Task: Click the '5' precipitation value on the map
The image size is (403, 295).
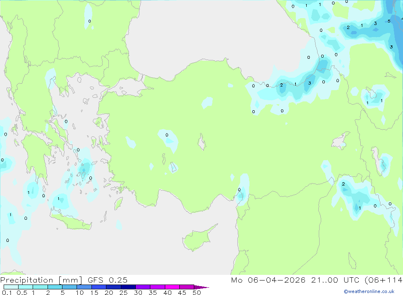Action: [389, 21]
